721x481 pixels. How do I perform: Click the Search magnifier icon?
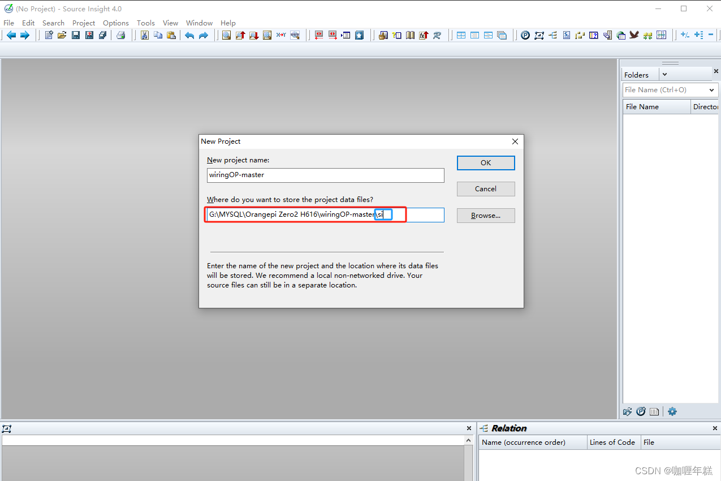click(x=226, y=35)
